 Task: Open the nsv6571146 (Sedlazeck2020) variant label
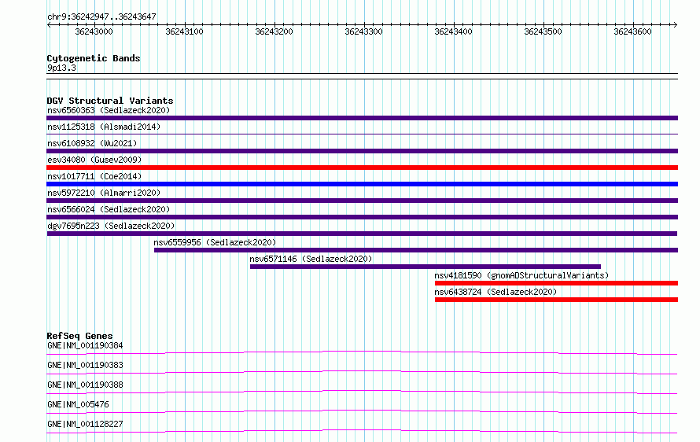point(311,259)
